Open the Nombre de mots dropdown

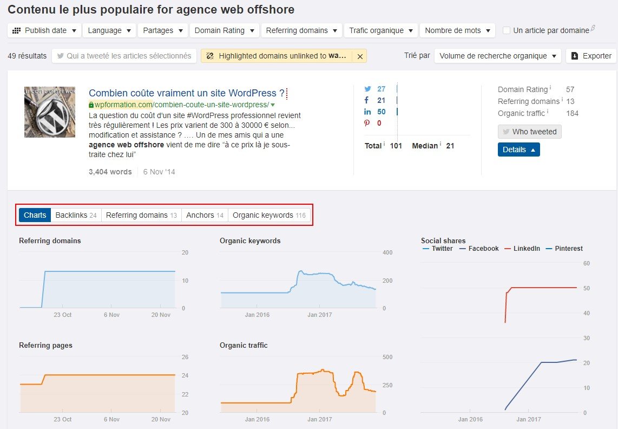(x=457, y=30)
